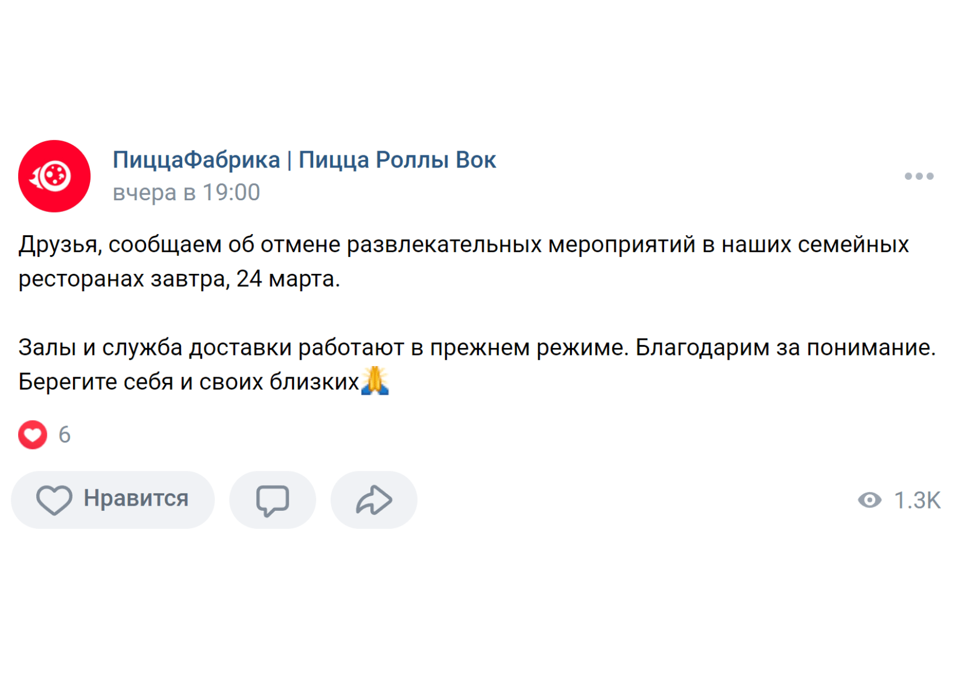Click the text line ресторанах завтра, 24 марта
The width and height of the screenshot is (958, 693).
pos(179,279)
